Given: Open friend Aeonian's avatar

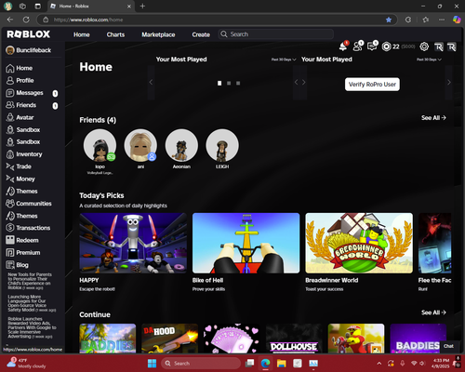Looking at the screenshot, I should pyautogui.click(x=181, y=145).
